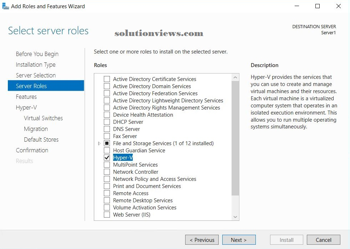Open the Installation Type step

[36, 65]
